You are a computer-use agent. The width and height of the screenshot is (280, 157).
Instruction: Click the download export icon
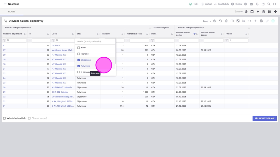255,21
